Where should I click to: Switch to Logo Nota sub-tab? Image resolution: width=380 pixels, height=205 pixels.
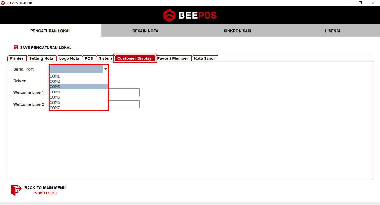(x=69, y=58)
